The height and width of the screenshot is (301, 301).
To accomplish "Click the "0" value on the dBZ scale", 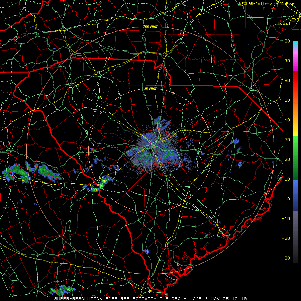I will coord(289,199).
